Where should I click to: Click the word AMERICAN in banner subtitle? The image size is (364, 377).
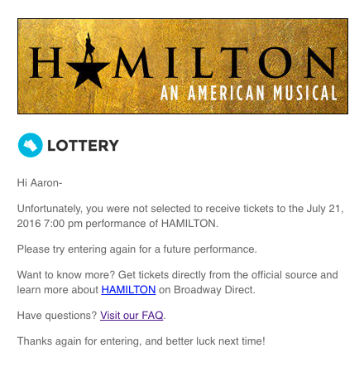coord(227,93)
